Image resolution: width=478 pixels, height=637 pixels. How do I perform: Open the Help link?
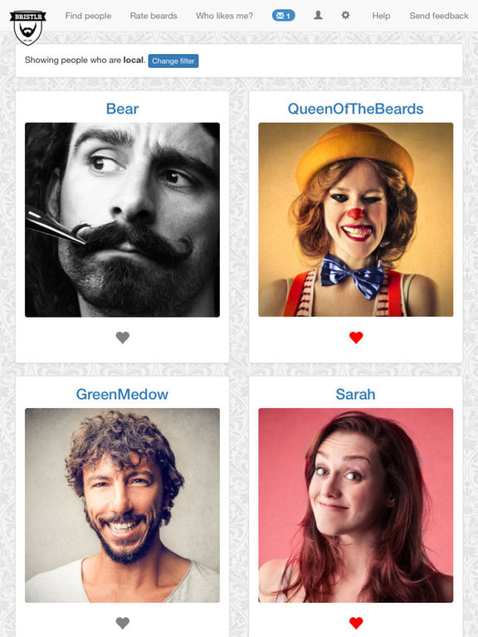[x=381, y=16]
